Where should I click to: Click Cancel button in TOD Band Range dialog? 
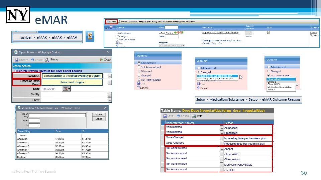tap(99, 119)
